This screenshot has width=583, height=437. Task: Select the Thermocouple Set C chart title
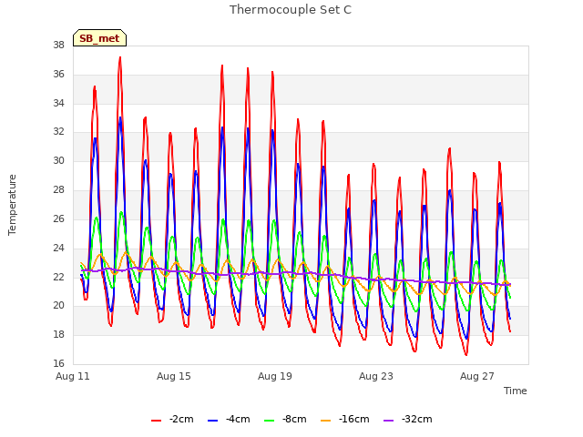291,10
